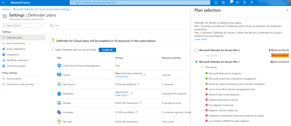The image size is (291, 126).
Task: Click '6 storage accounts' resource quantity
Action: pyautogui.click(x=172, y=103)
